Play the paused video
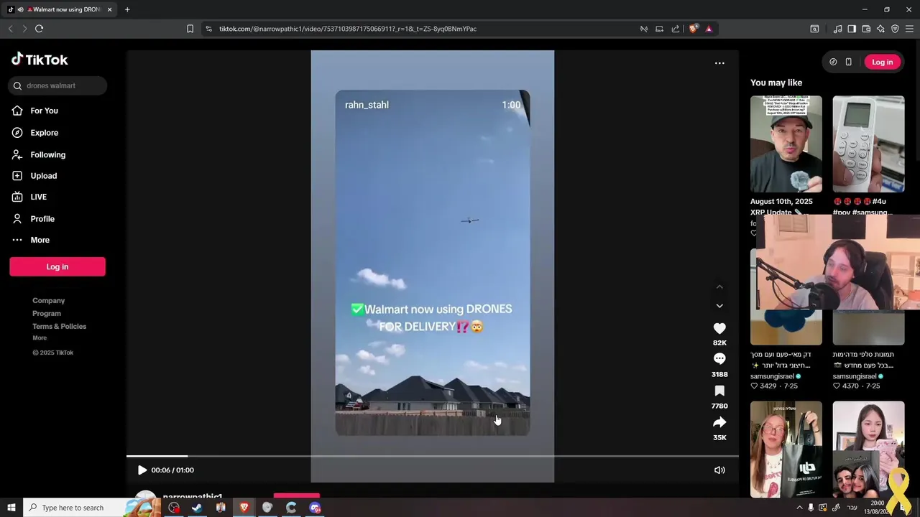The height and width of the screenshot is (517, 920). click(x=142, y=470)
